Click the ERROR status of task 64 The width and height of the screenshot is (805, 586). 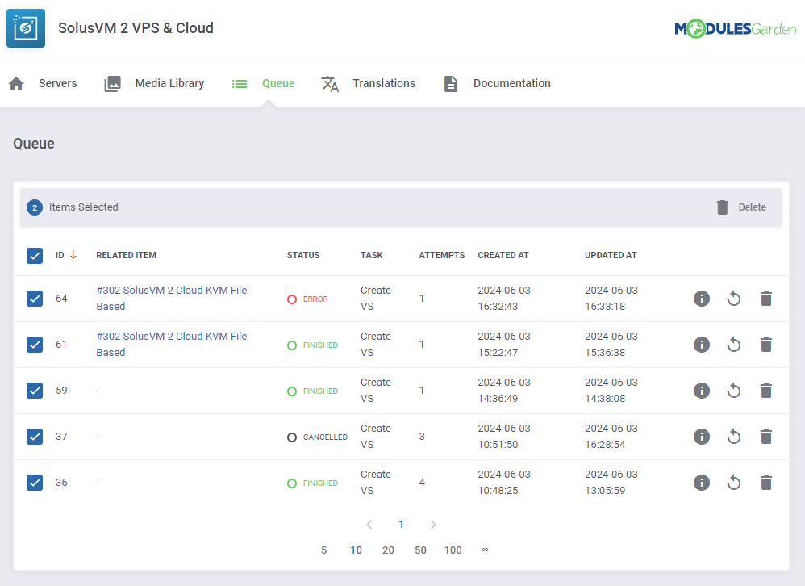[x=307, y=299]
